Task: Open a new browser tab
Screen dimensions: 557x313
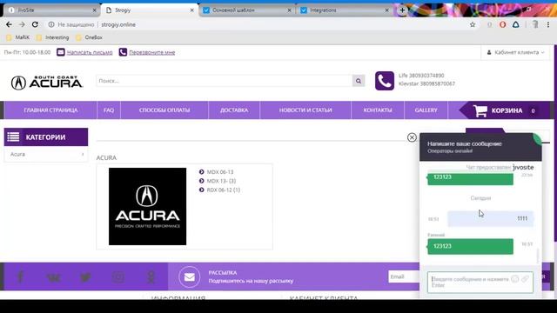Action: 402,10
